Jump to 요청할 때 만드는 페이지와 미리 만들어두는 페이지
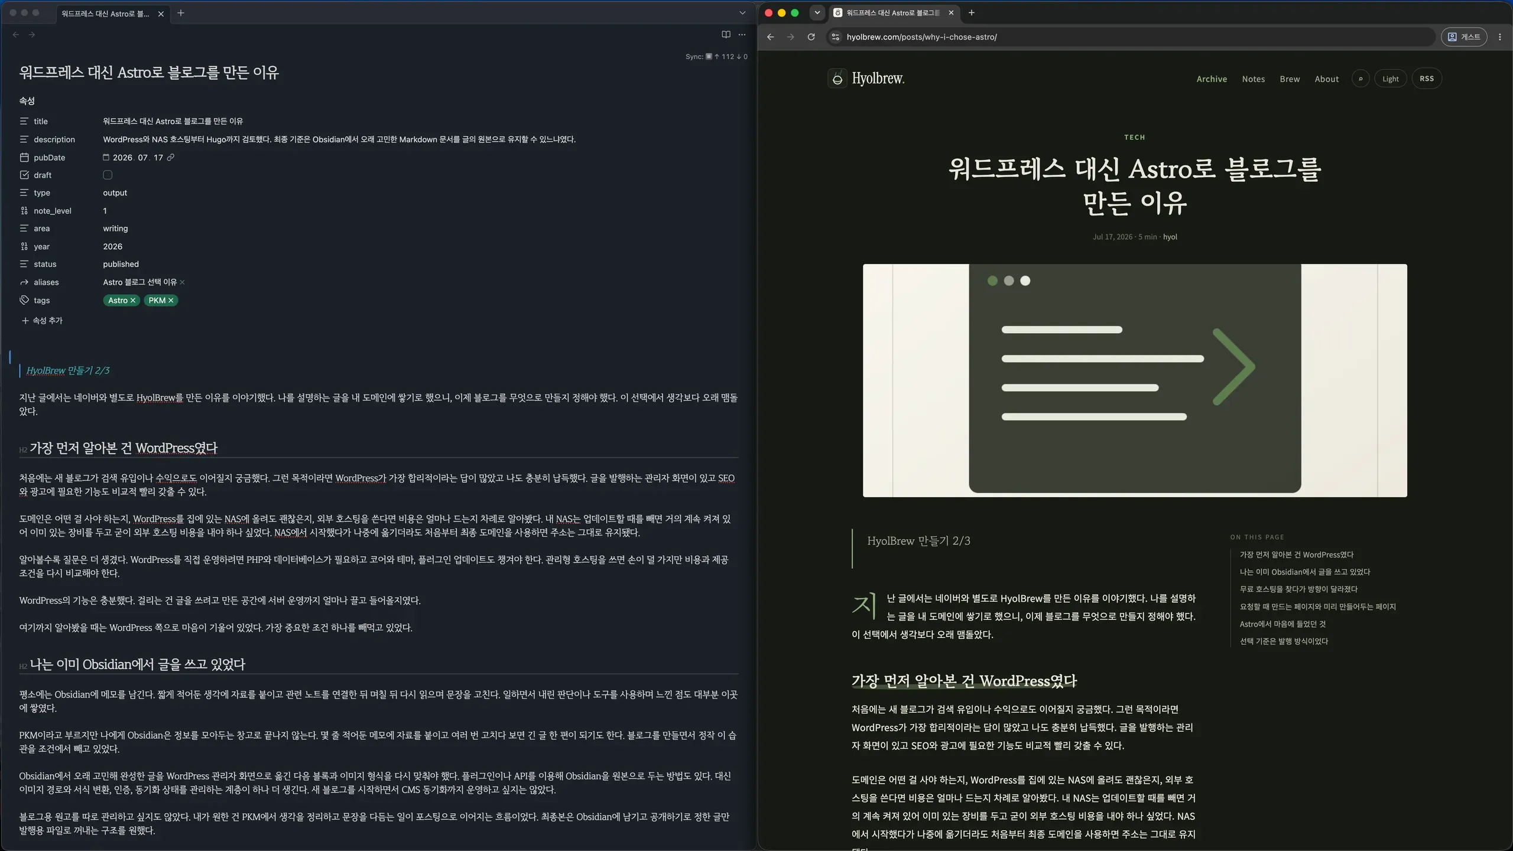This screenshot has height=851, width=1513. point(1317,607)
